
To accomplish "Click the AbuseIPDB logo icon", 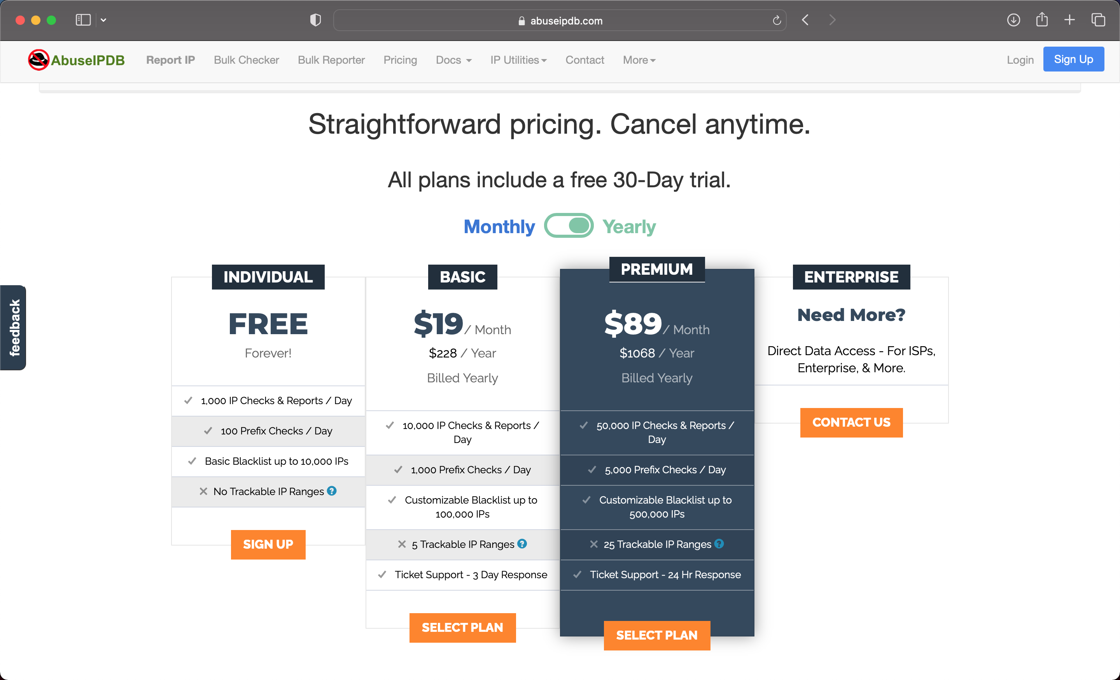I will [38, 60].
